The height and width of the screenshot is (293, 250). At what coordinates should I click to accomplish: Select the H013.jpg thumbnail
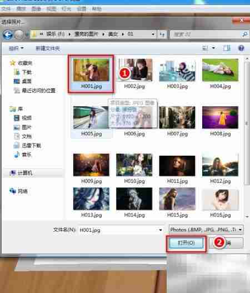pyautogui.click(x=91, y=199)
